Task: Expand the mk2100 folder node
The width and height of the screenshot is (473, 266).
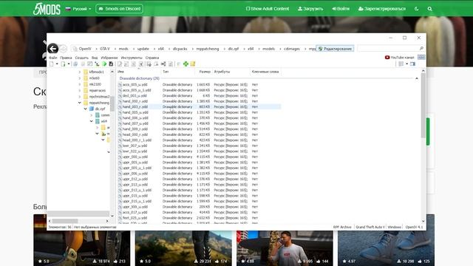Action: [x=80, y=84]
